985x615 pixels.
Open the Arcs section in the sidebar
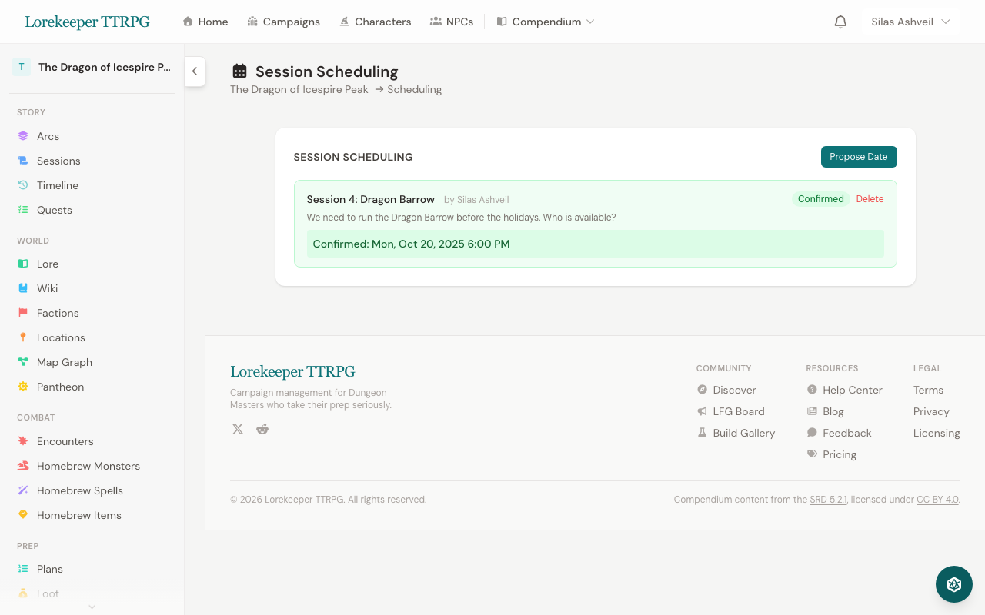[48, 135]
